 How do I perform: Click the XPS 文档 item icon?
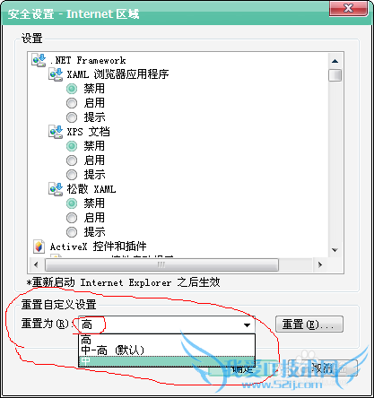pyautogui.click(x=56, y=132)
